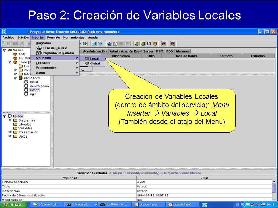The height and width of the screenshot is (208, 278).
Task: Click the toolbar layout icon with blue oval
Action: click(x=100, y=44)
